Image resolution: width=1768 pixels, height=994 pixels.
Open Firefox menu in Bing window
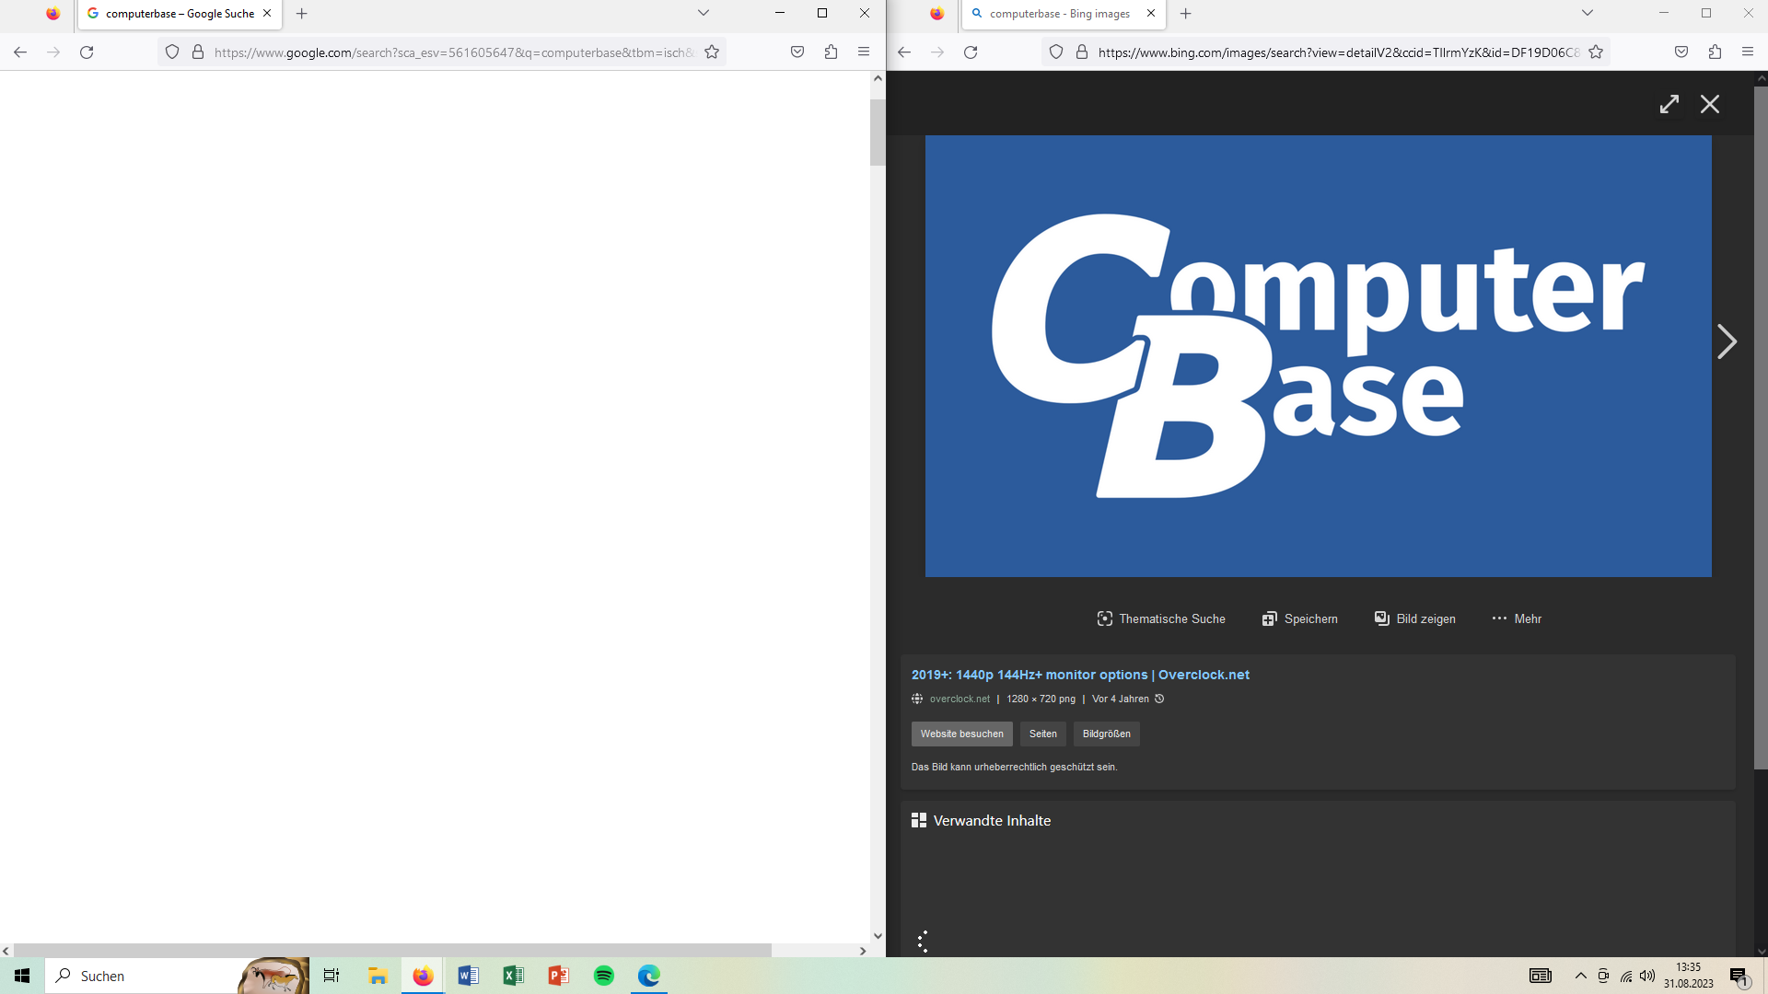1747,52
